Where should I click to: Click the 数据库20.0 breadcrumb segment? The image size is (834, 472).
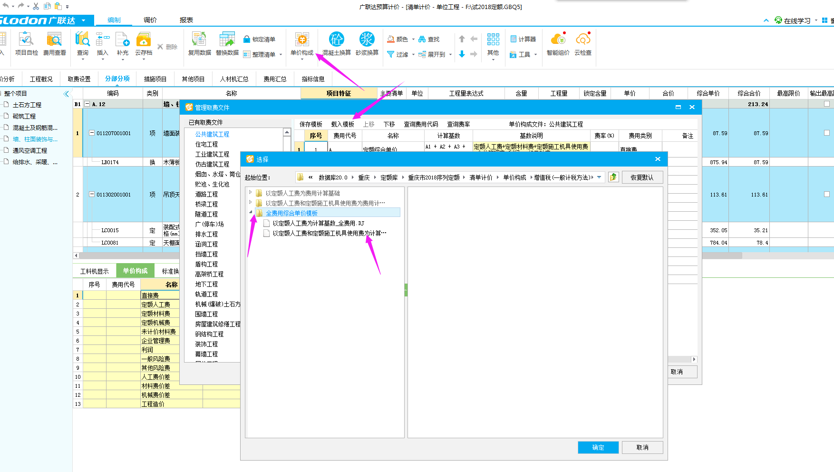tap(333, 177)
